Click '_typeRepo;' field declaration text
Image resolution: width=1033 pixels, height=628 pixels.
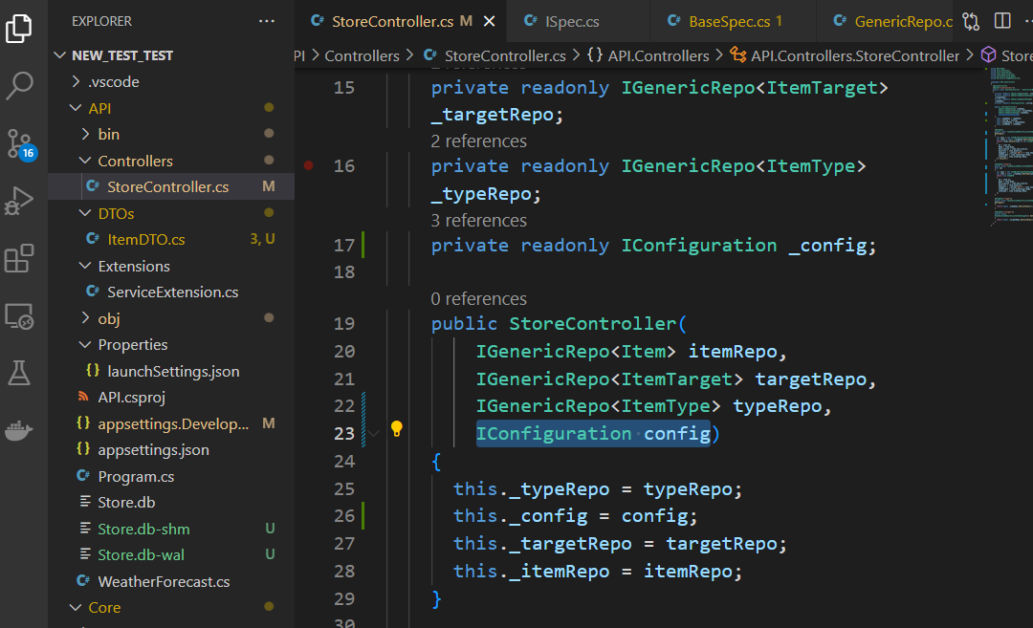(x=486, y=194)
